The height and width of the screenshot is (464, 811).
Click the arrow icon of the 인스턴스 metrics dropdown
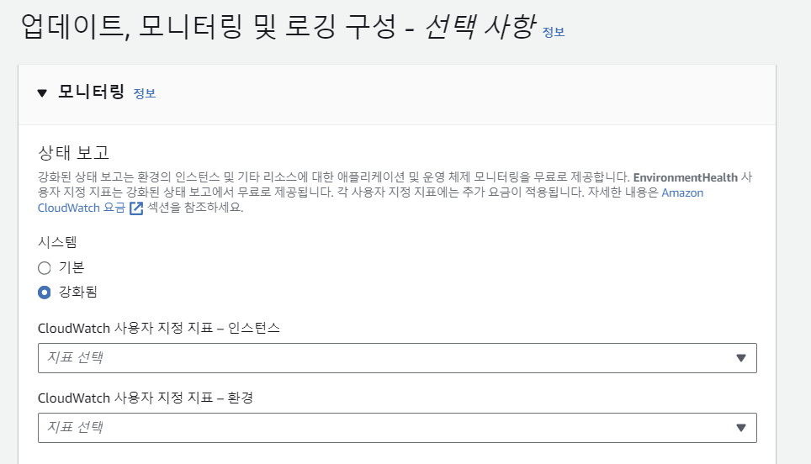click(x=741, y=358)
